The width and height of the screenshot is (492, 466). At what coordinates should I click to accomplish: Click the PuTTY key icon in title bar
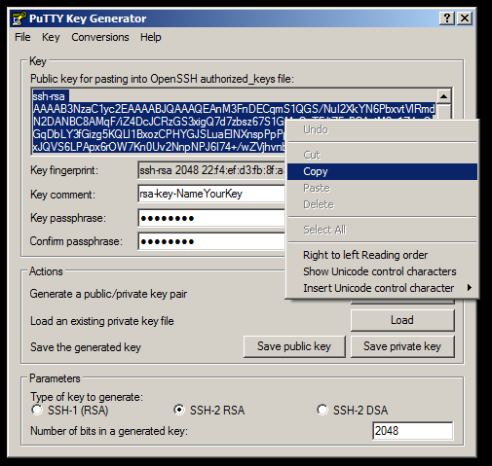(19, 18)
